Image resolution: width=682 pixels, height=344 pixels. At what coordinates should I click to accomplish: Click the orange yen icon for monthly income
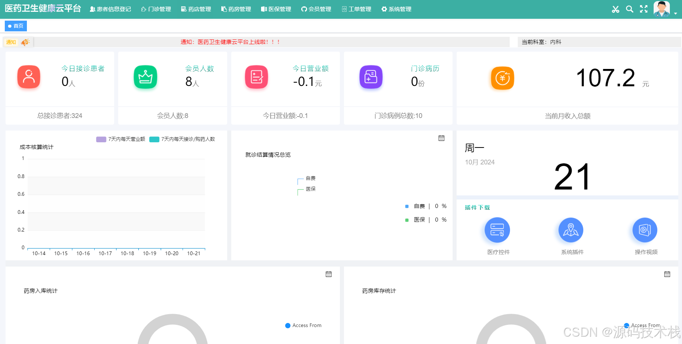503,78
